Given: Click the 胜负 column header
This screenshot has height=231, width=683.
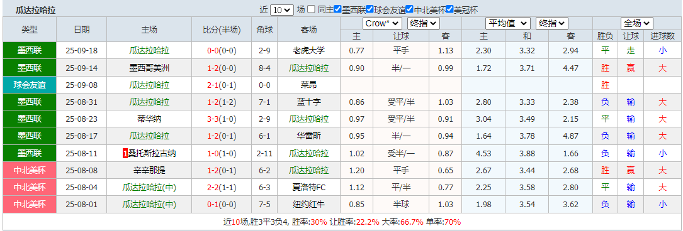Looking at the screenshot, I should click(605, 36).
